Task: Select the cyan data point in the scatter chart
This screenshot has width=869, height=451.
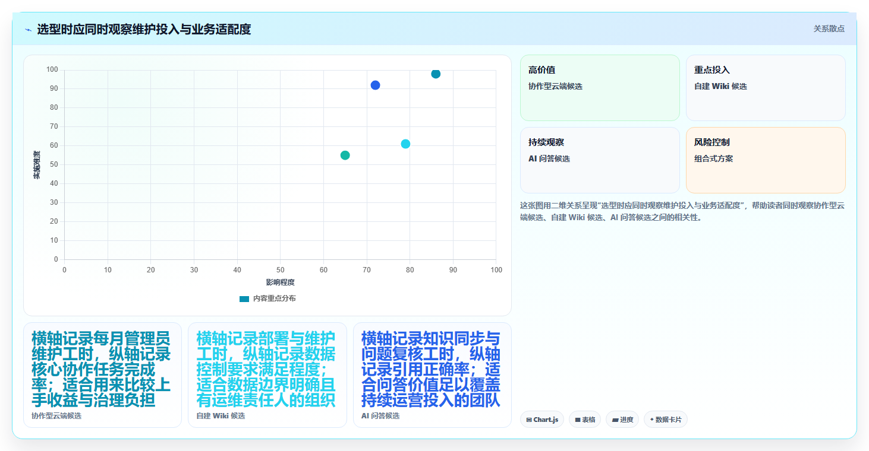Action: pyautogui.click(x=405, y=144)
